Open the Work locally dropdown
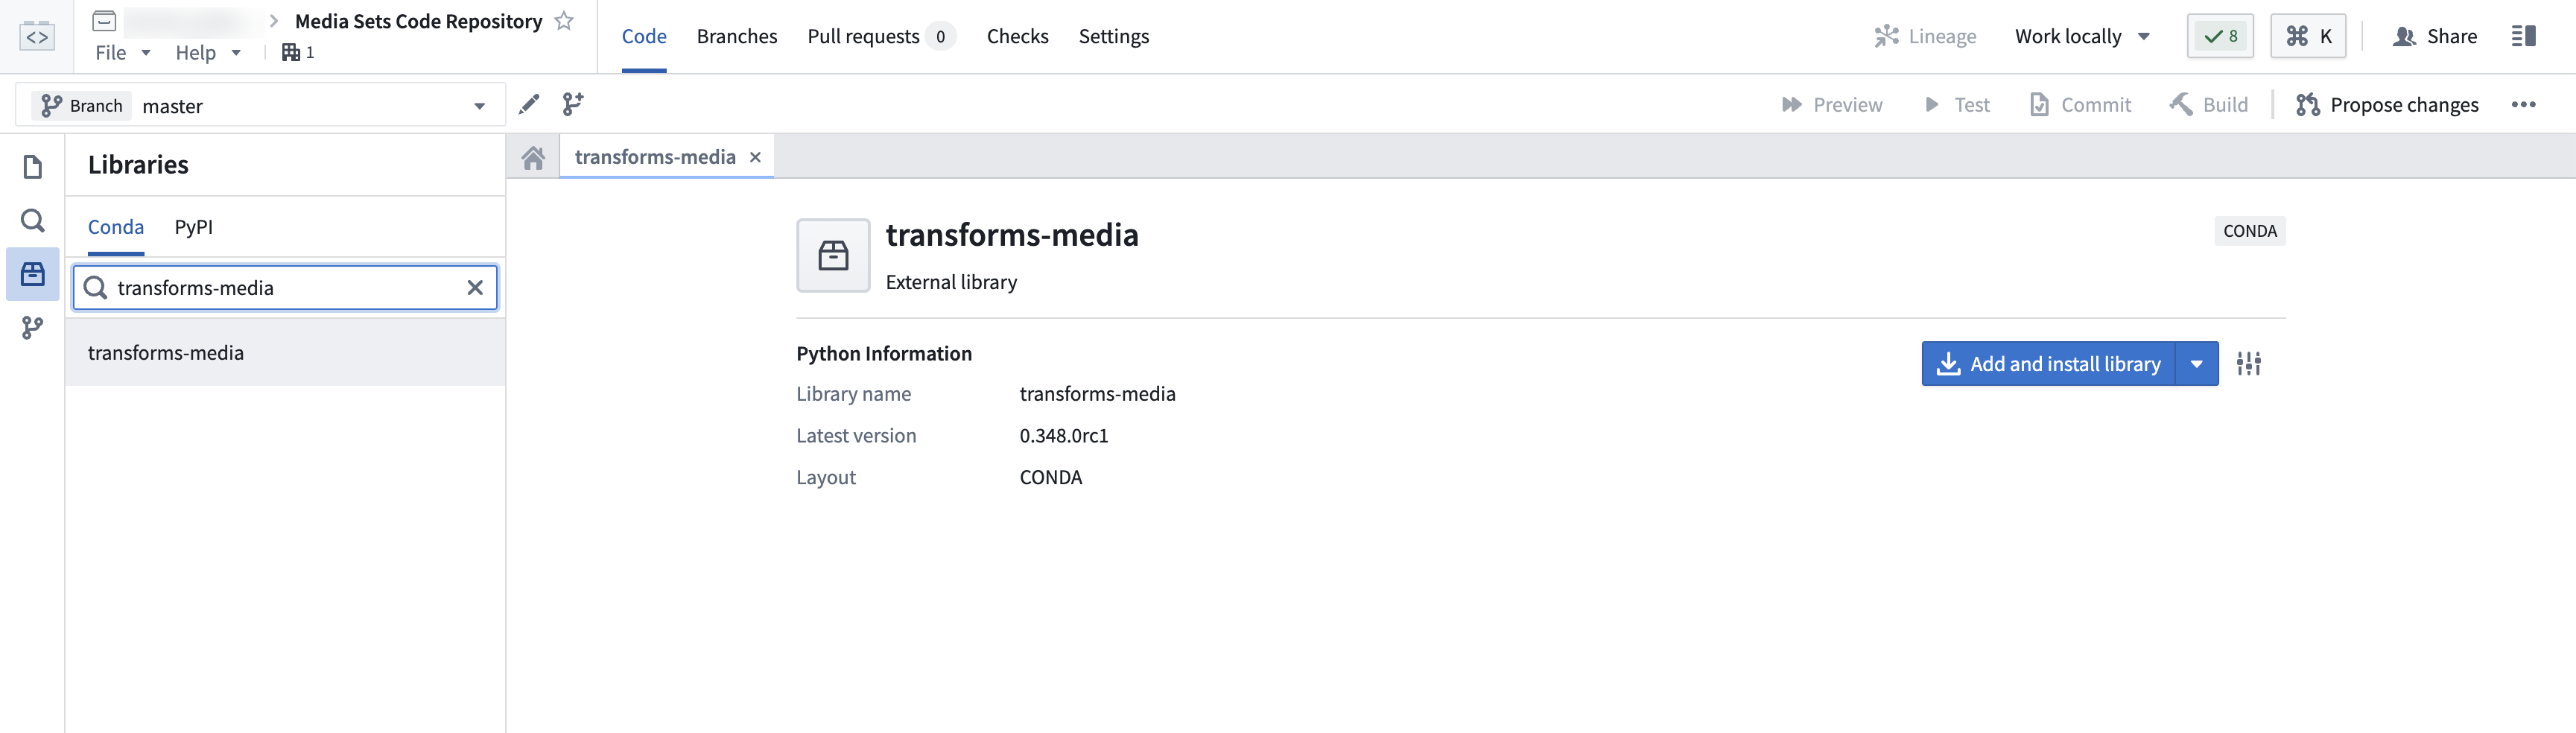Screen dimensions: 2576x733 2082,36
